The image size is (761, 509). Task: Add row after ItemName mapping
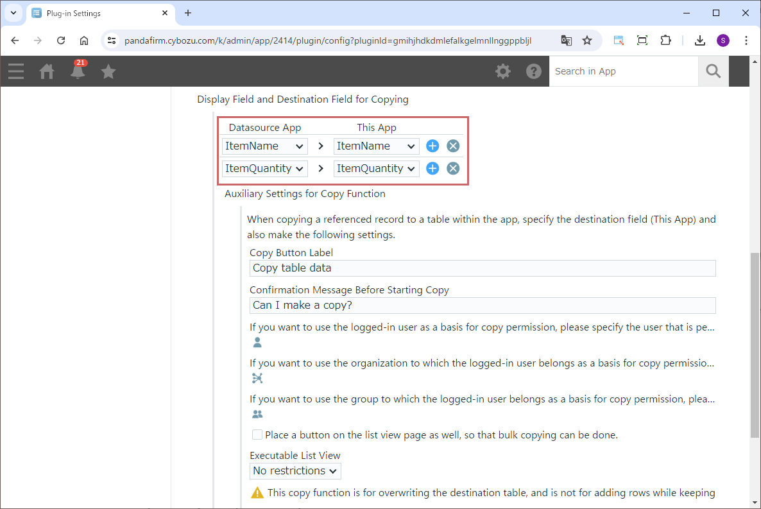click(x=432, y=146)
